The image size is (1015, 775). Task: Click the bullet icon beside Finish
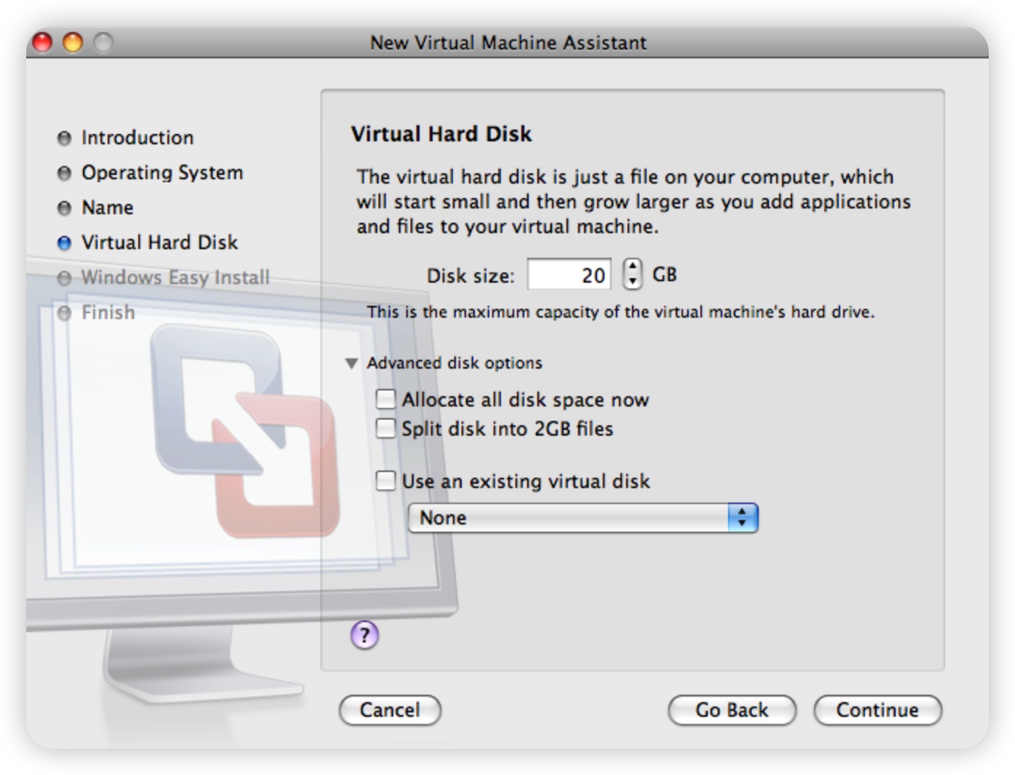pyautogui.click(x=64, y=312)
